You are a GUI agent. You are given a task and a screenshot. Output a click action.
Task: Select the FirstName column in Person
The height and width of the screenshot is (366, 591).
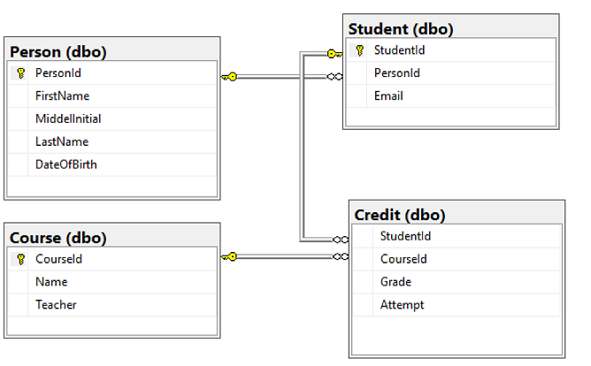[62, 95]
